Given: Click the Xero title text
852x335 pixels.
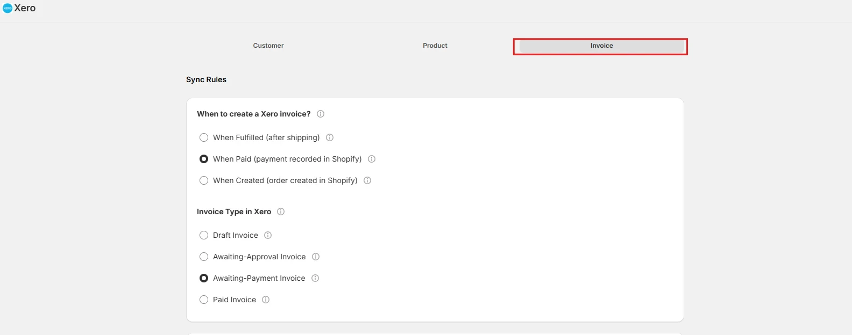Looking at the screenshot, I should pyautogui.click(x=25, y=8).
